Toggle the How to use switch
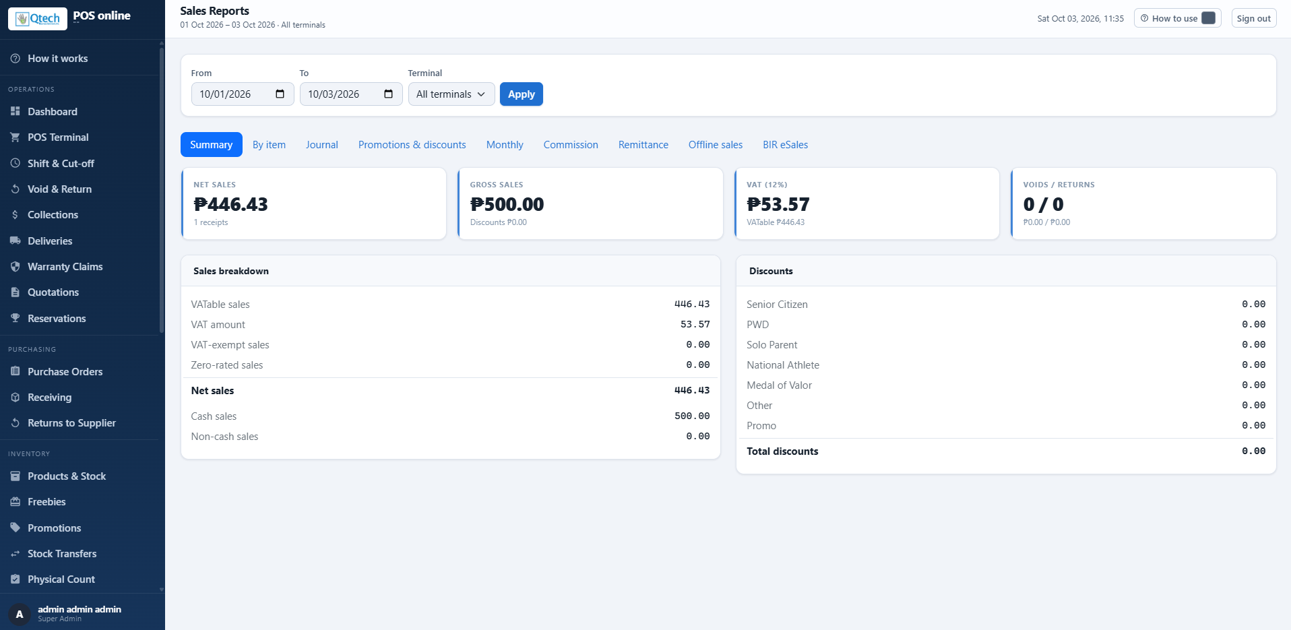The image size is (1291, 630). [1209, 18]
